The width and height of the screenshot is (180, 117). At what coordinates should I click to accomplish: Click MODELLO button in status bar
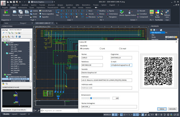107,115
